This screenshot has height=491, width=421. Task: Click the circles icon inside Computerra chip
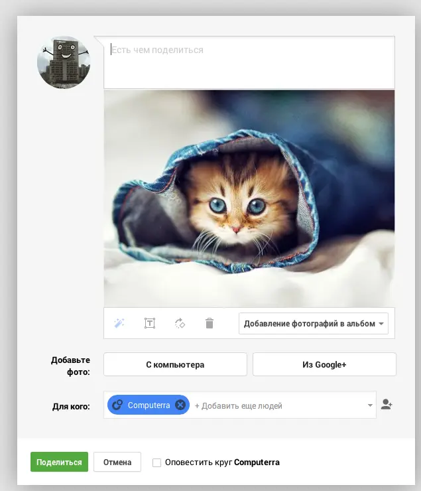pos(117,405)
